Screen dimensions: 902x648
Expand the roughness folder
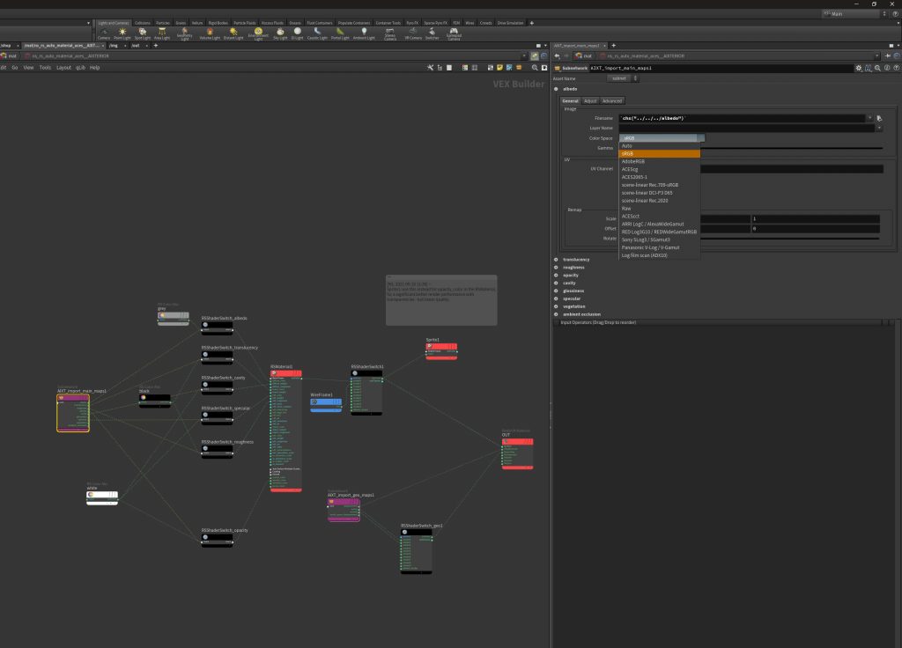(556, 267)
